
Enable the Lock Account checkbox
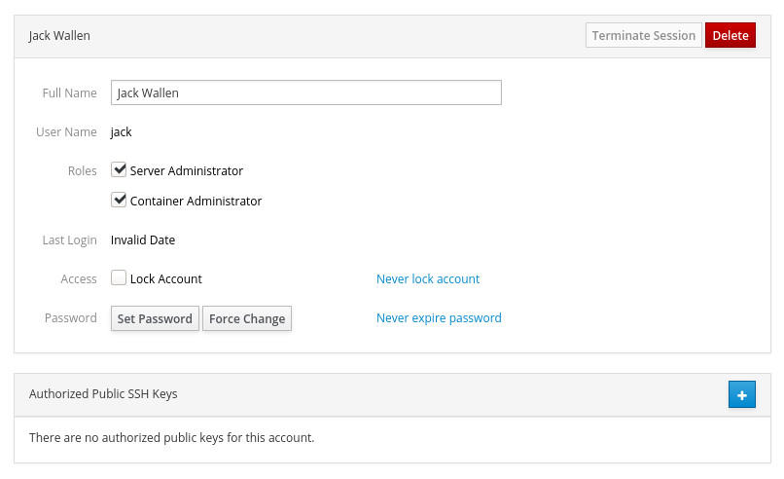tap(119, 277)
